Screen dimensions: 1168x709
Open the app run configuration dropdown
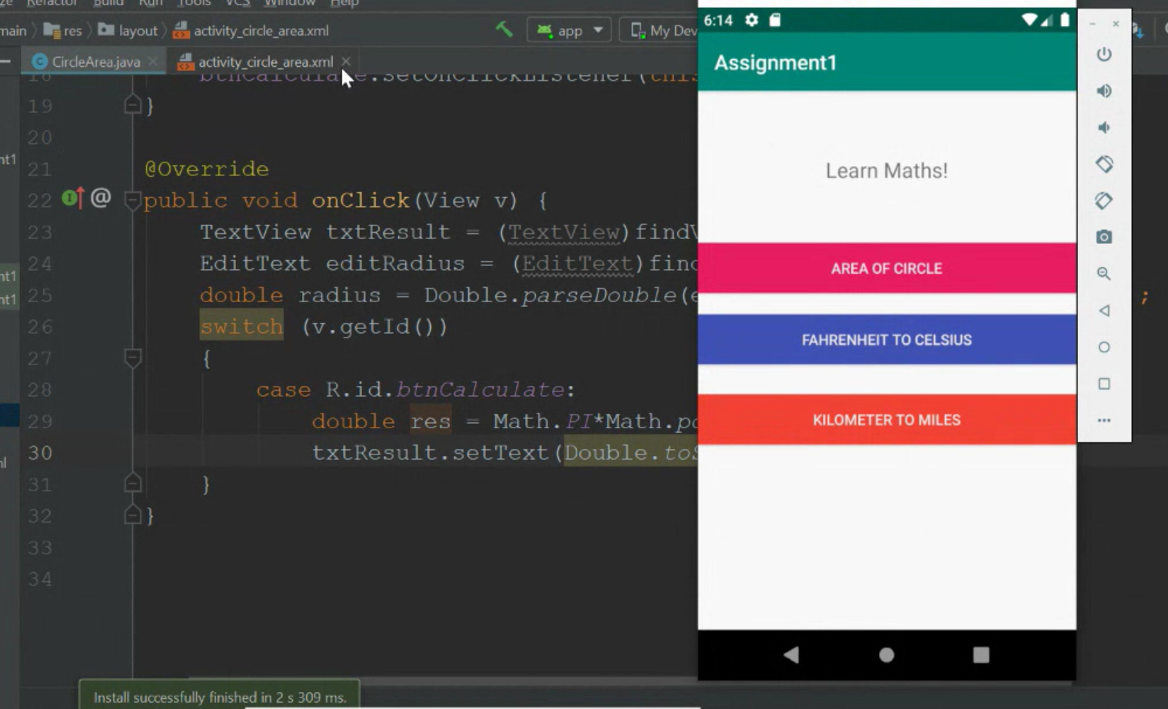(x=569, y=31)
